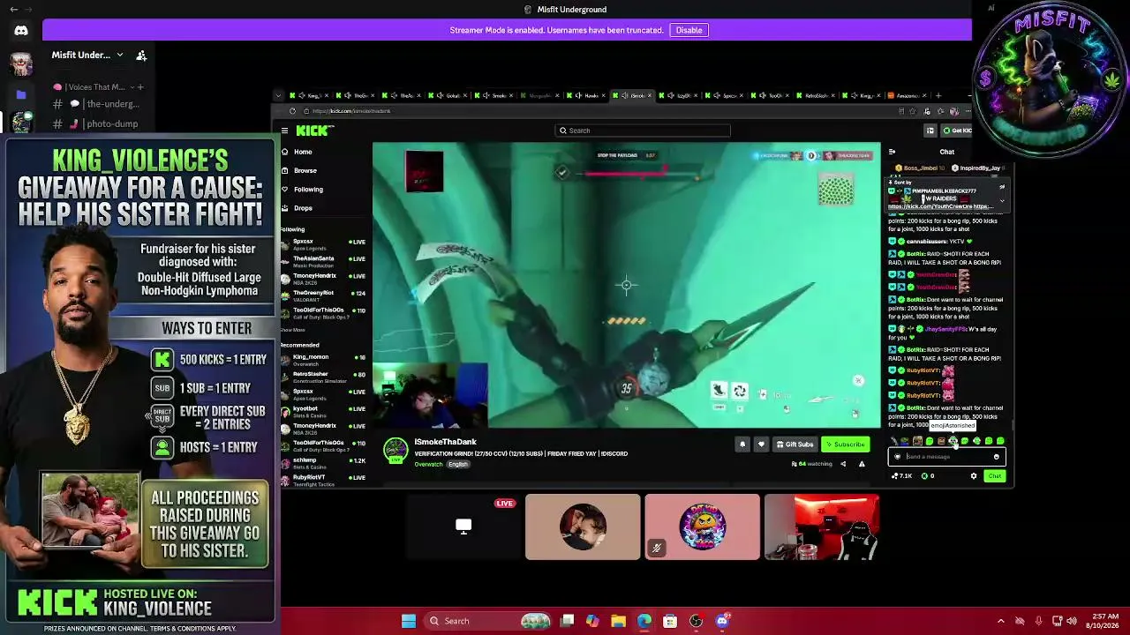1130x635 pixels.
Task: Open schlwmp in Recommended list
Action: tap(322, 463)
